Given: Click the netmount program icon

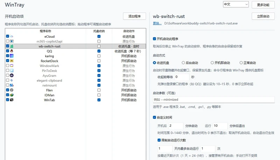Looking at the screenshot, I should coord(12,85).
